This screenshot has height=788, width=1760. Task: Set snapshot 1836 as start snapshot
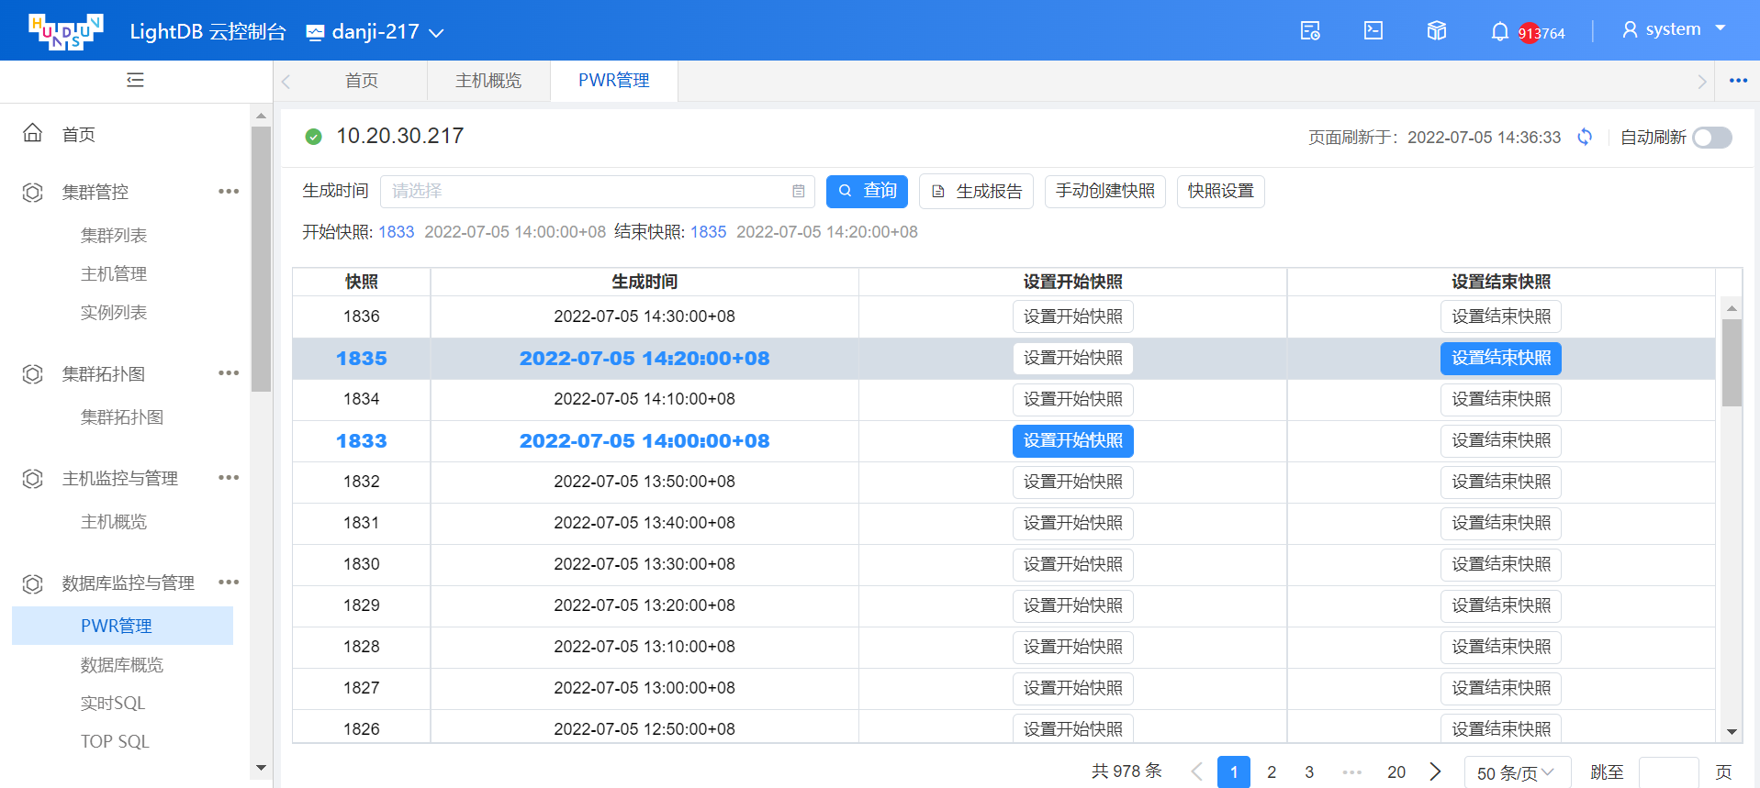1072,316
